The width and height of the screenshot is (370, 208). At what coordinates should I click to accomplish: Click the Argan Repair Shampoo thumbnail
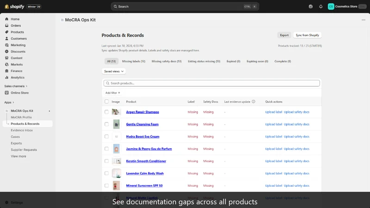pos(116,112)
